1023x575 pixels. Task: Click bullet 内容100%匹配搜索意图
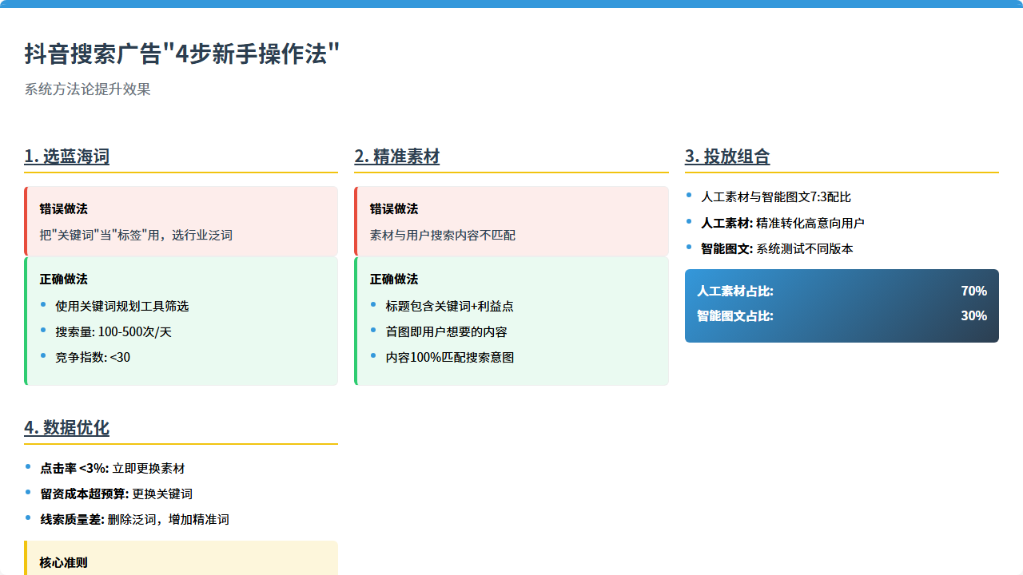point(450,357)
